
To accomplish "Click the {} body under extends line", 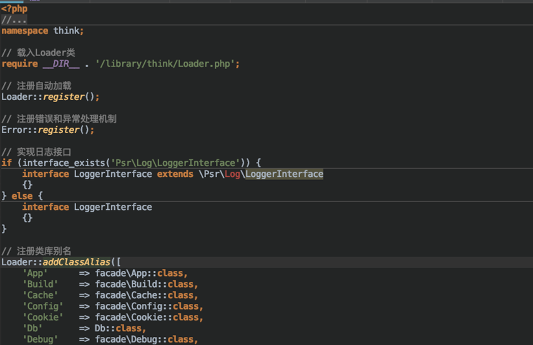I will [27, 185].
